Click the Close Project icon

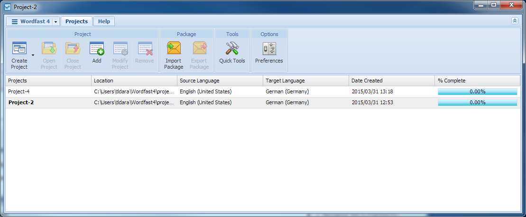73,48
